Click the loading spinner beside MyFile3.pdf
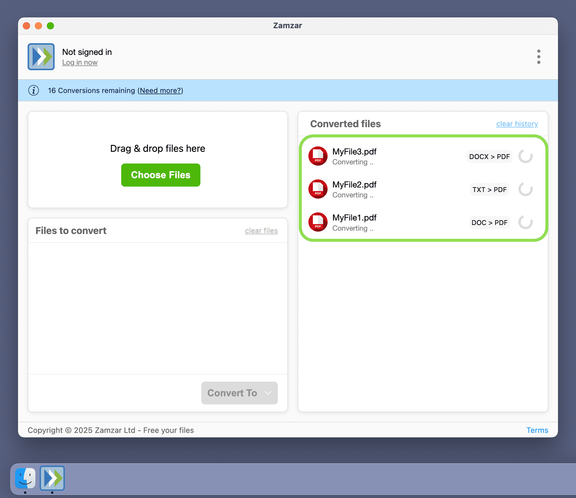The image size is (576, 498). (x=525, y=156)
